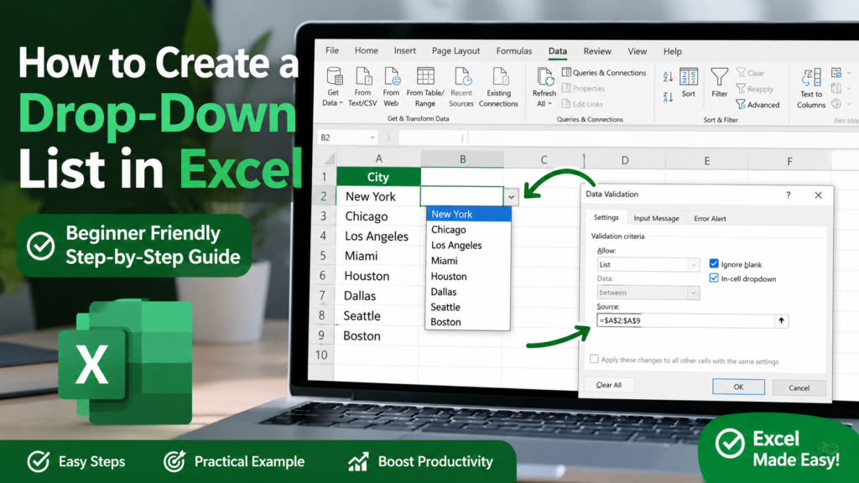This screenshot has width=859, height=483.
Task: Sort Z to A descending icon
Action: (668, 97)
